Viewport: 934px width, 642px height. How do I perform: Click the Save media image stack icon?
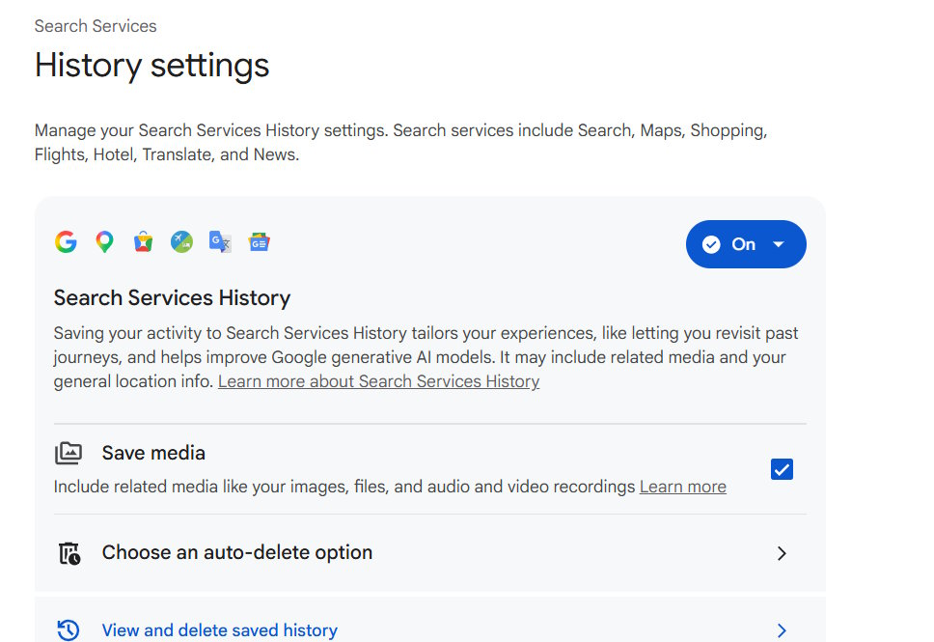coord(69,453)
